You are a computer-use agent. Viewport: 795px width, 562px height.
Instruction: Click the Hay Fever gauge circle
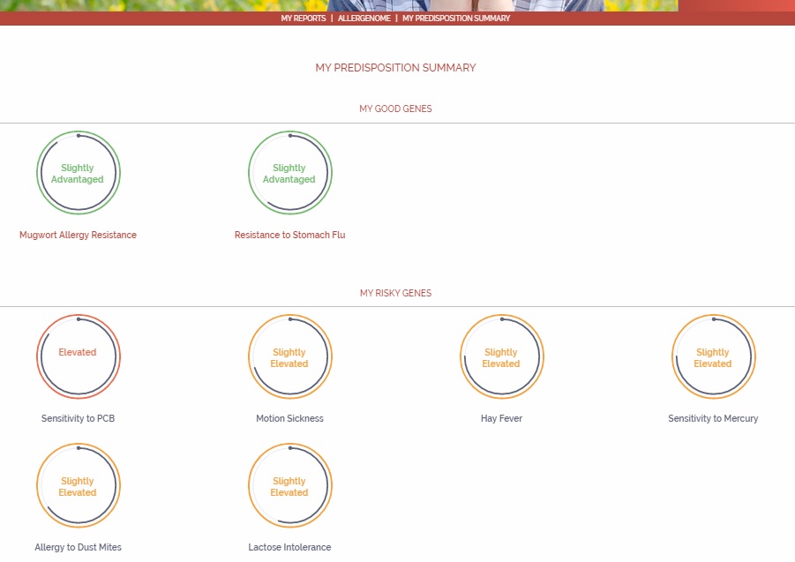[502, 356]
